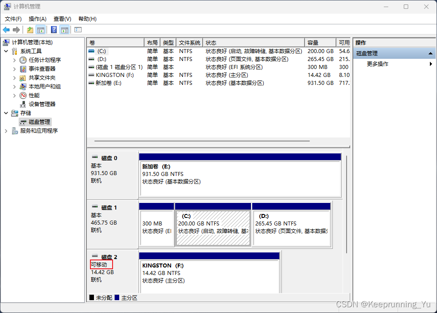Open the 查看(V) menu
This screenshot has height=313, width=437.
pos(62,19)
